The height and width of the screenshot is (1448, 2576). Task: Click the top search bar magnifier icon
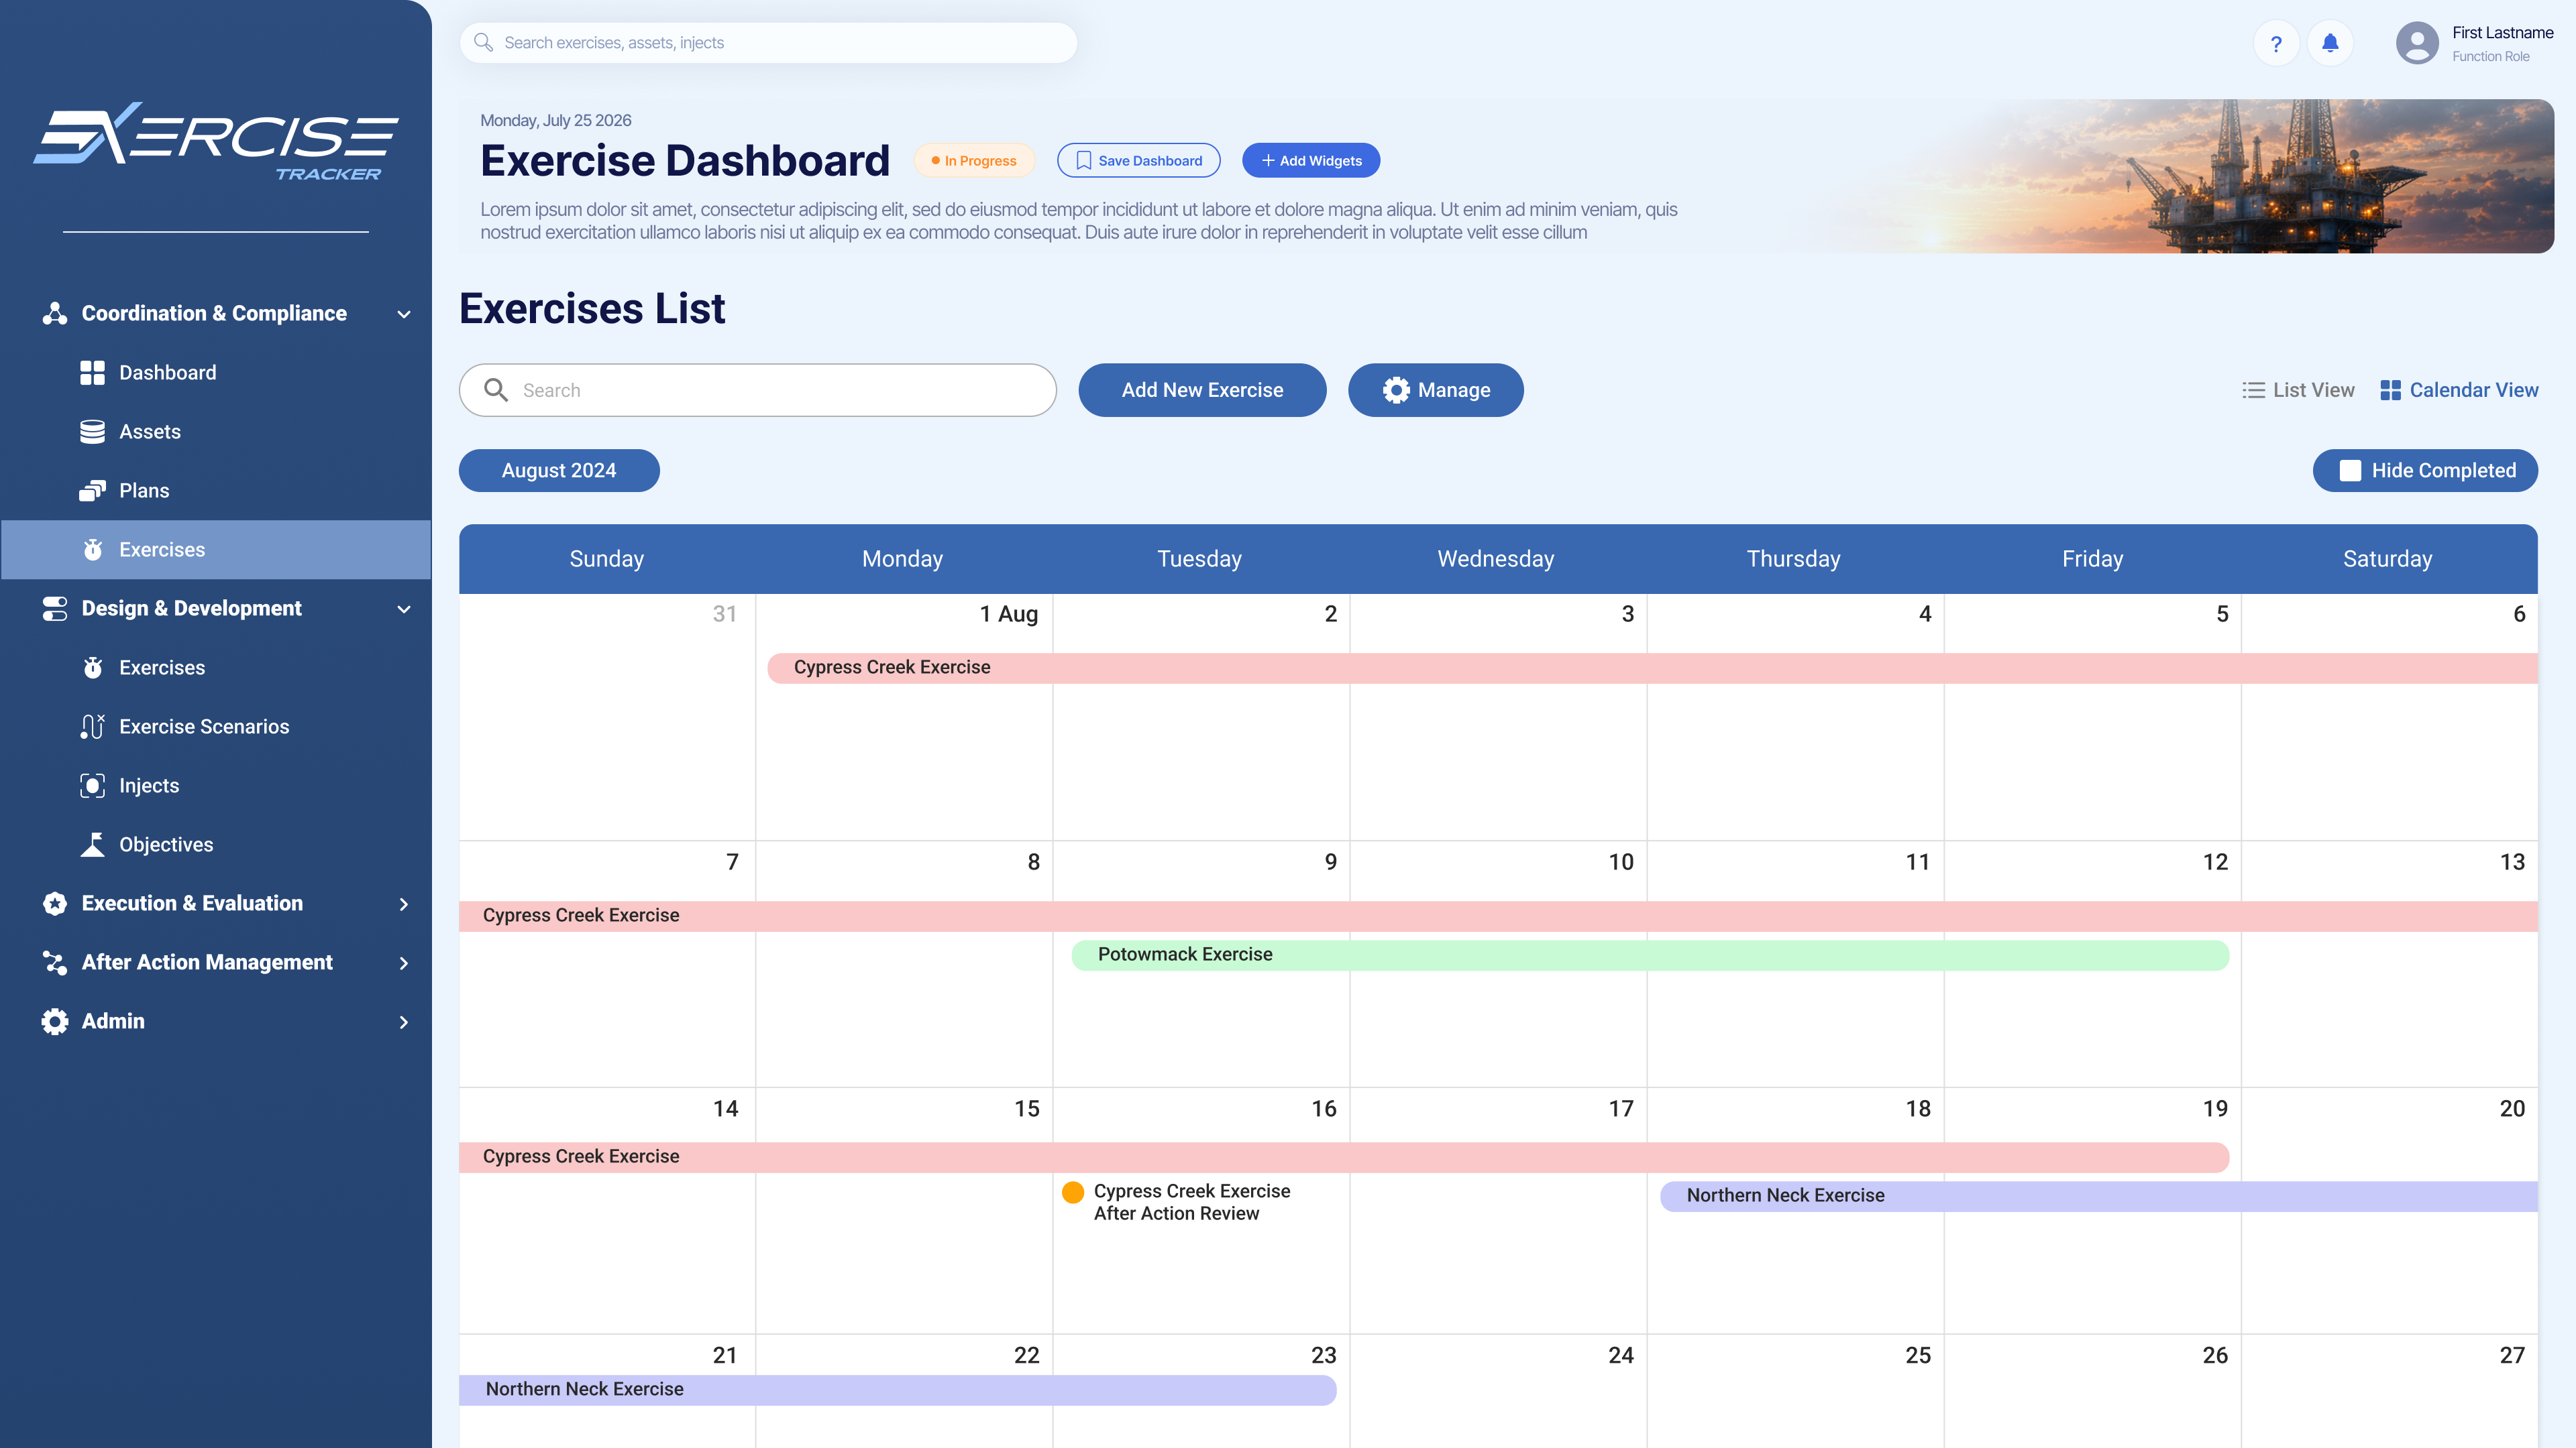[x=483, y=43]
